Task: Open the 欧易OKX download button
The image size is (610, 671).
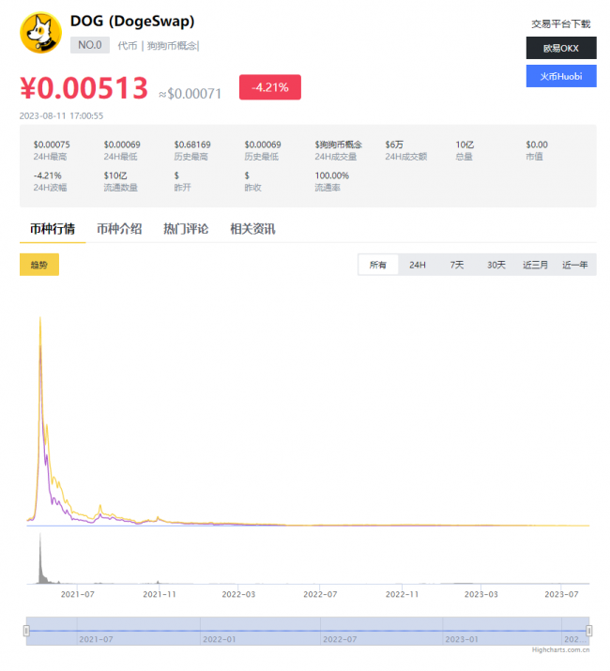Action: [561, 48]
